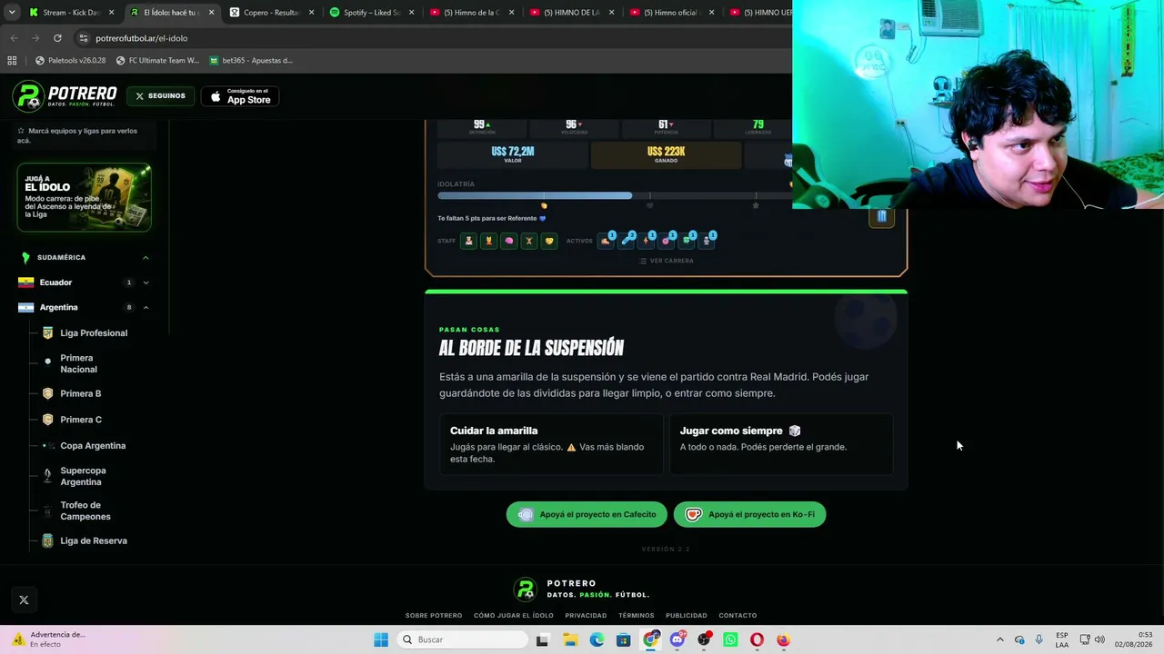1164x654 pixels.
Task: Collapse the Sudamérica section
Action: [145, 257]
